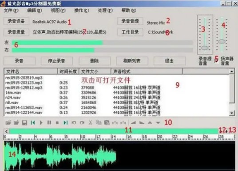Select file rec0914-113653.wav
The width and height of the screenshot is (238, 171).
(x=24, y=107)
